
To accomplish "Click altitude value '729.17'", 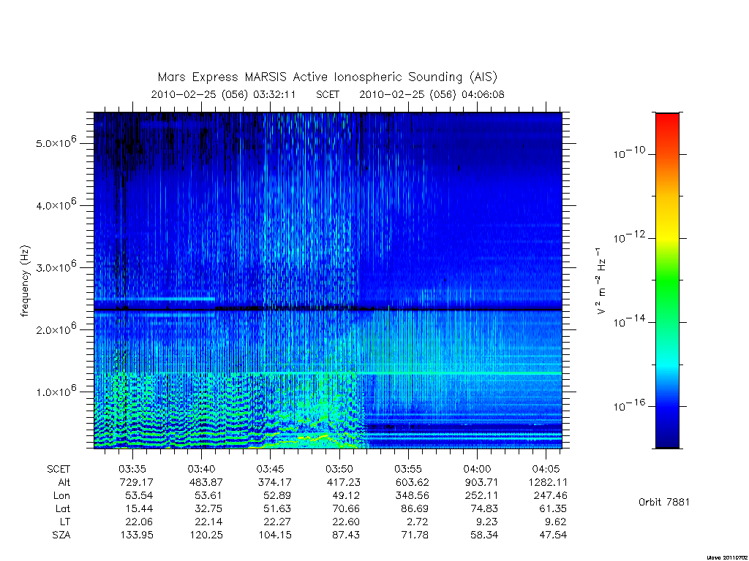I will [x=137, y=482].
